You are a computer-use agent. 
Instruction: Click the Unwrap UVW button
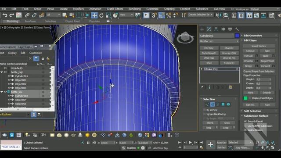229,53
